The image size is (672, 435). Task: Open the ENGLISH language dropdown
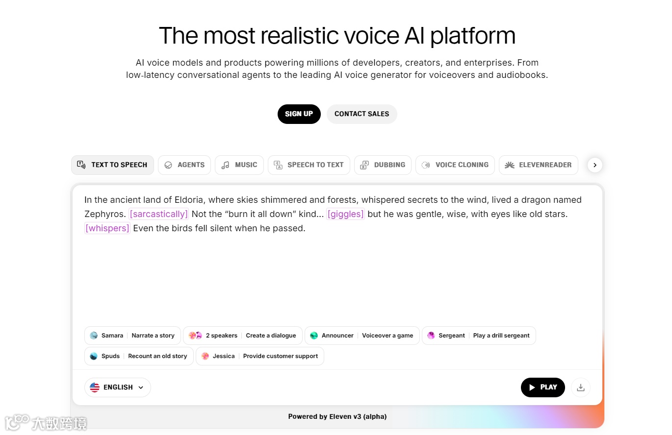click(118, 387)
